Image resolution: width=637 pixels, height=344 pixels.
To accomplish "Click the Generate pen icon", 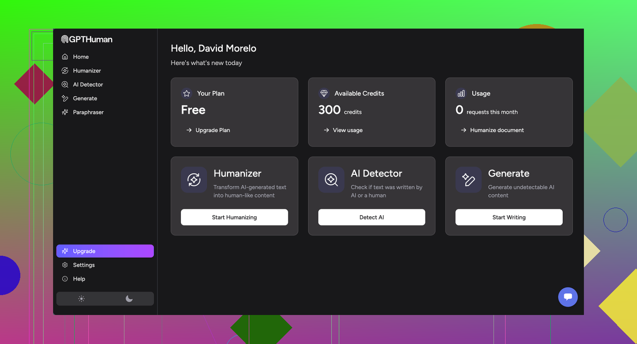I will coord(468,180).
